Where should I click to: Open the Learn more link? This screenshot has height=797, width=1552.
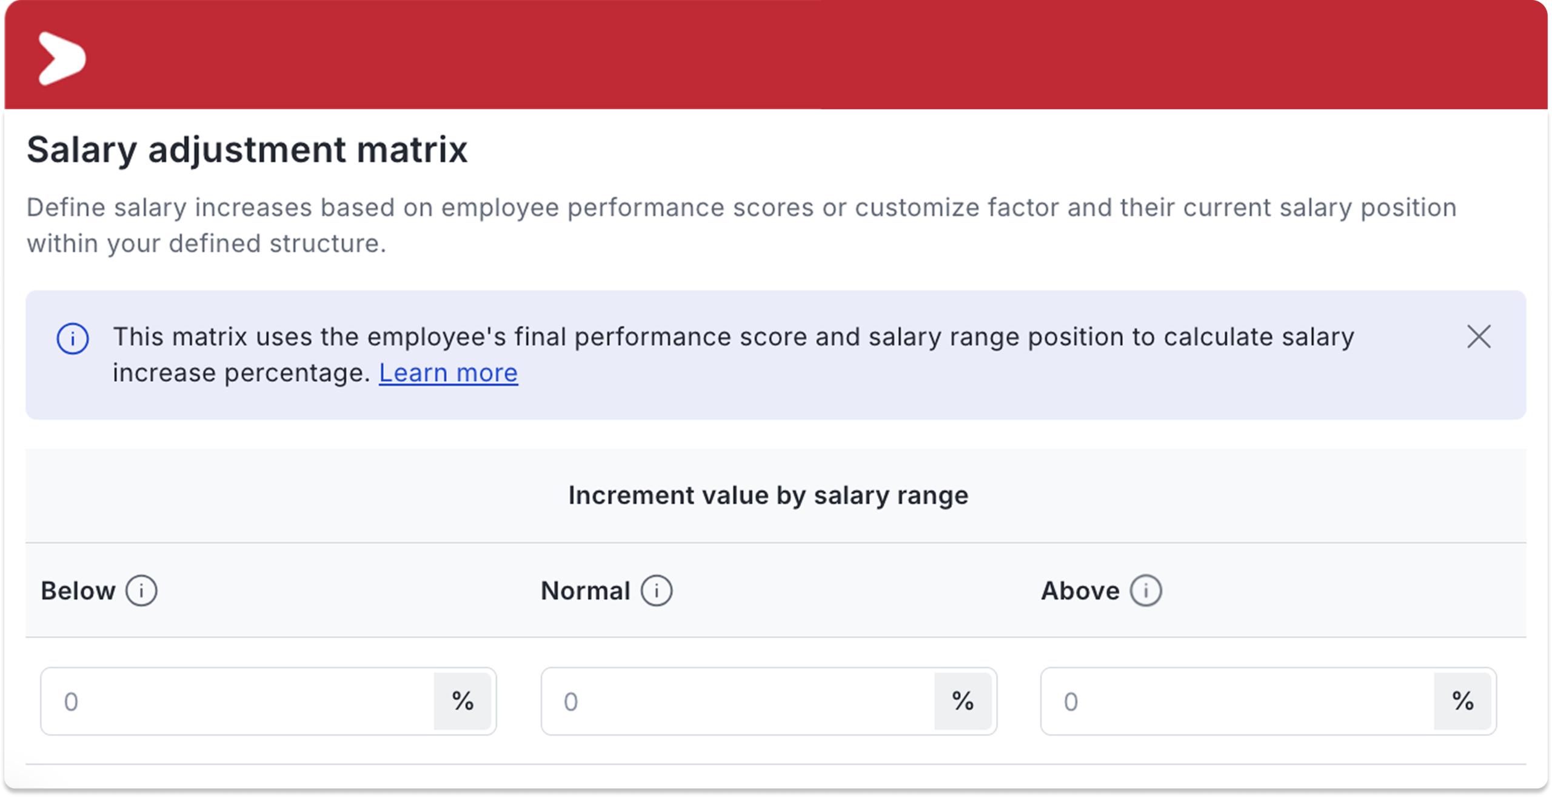tap(448, 372)
